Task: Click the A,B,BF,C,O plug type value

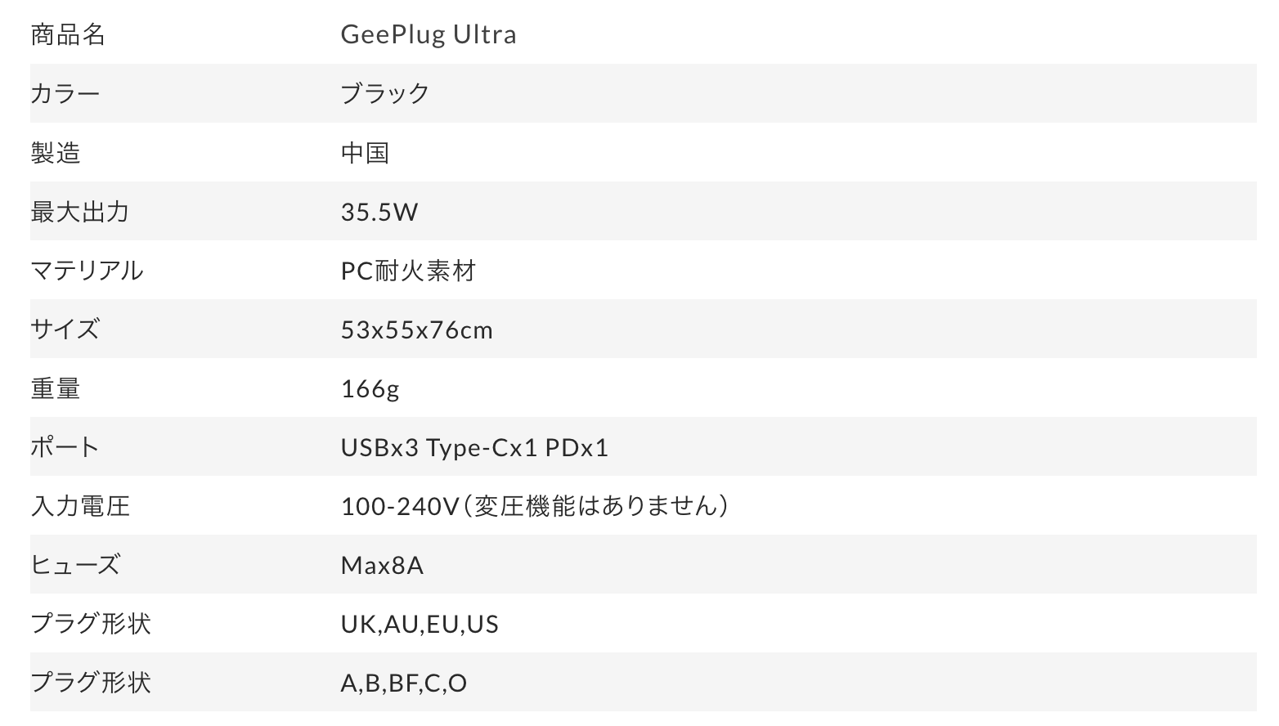Action: click(x=404, y=683)
